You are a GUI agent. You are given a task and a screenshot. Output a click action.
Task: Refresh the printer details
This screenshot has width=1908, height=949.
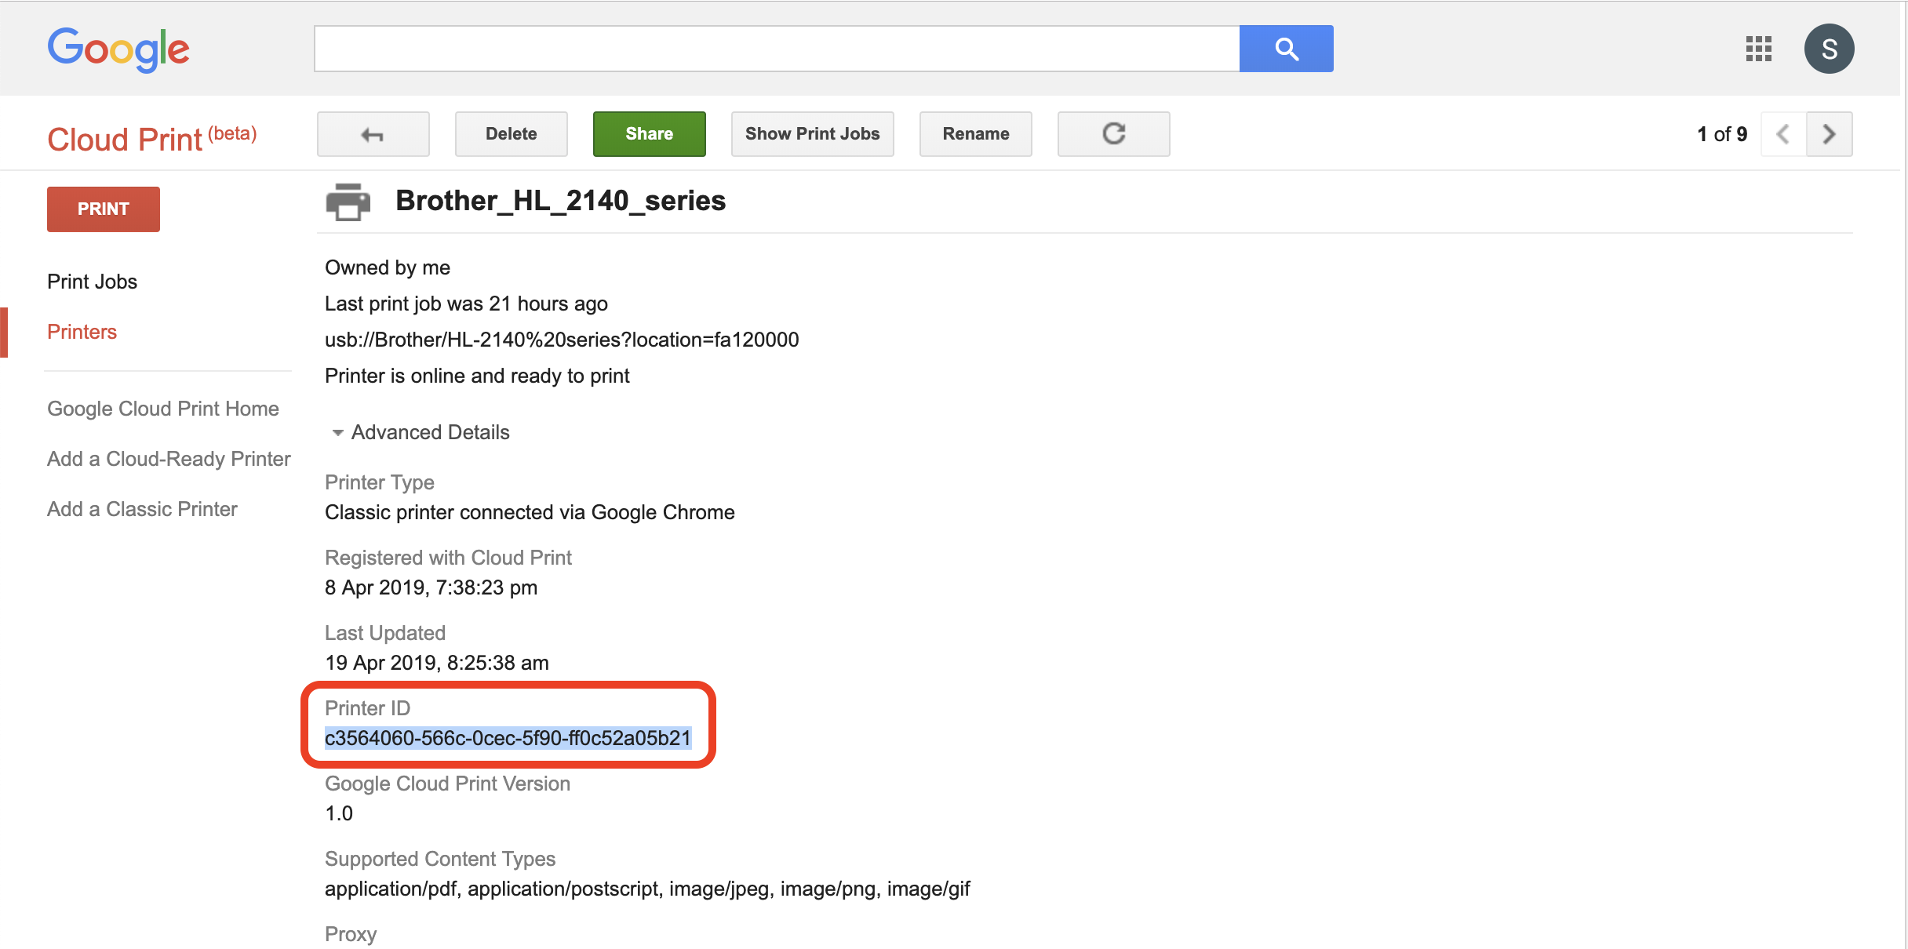pos(1113,134)
